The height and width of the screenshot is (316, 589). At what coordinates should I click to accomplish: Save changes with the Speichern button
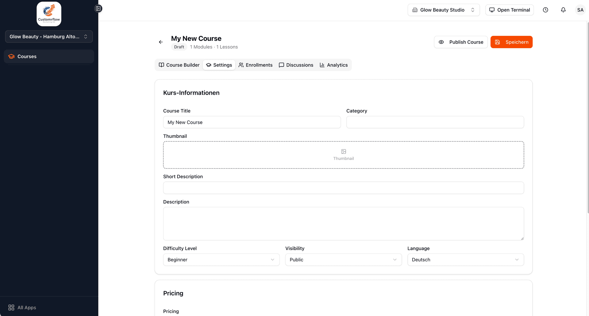coord(511,42)
